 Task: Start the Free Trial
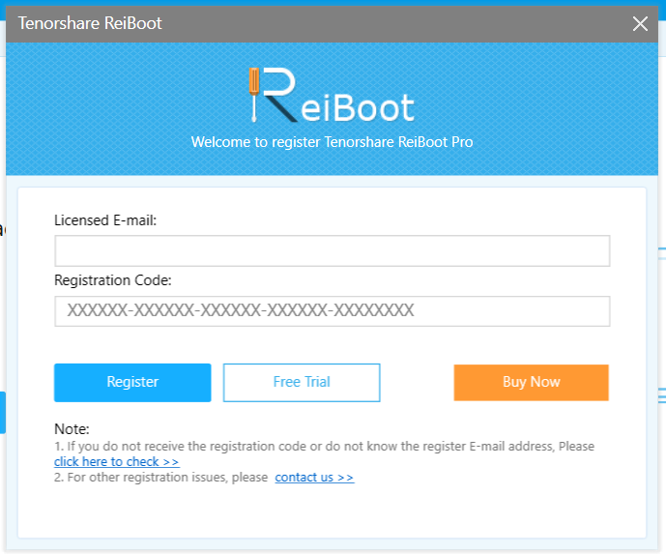tap(302, 382)
